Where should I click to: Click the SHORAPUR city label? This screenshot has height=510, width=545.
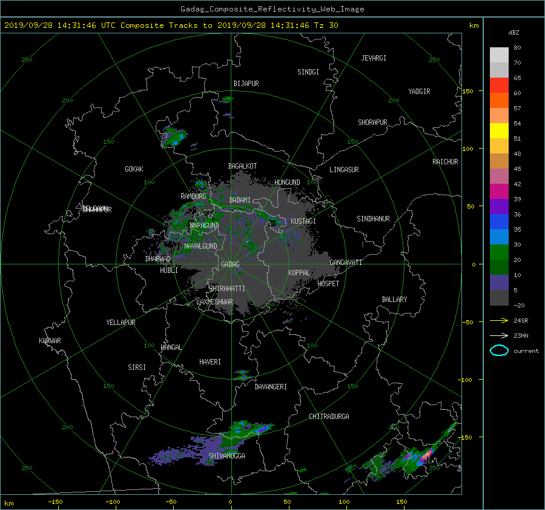pyautogui.click(x=372, y=122)
